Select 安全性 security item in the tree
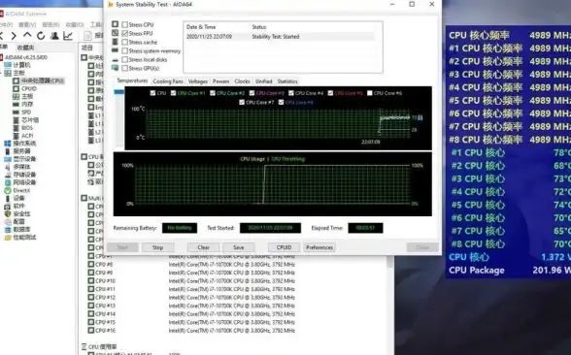The width and height of the screenshot is (571, 355). (x=21, y=213)
